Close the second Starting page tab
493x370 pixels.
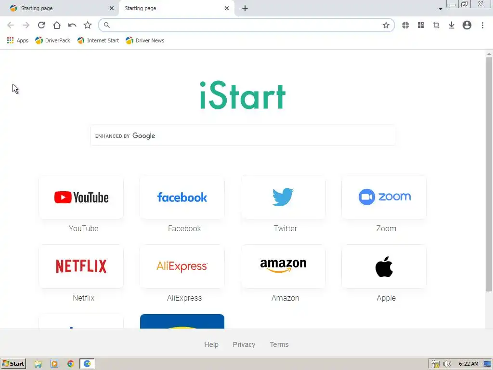coord(227,8)
